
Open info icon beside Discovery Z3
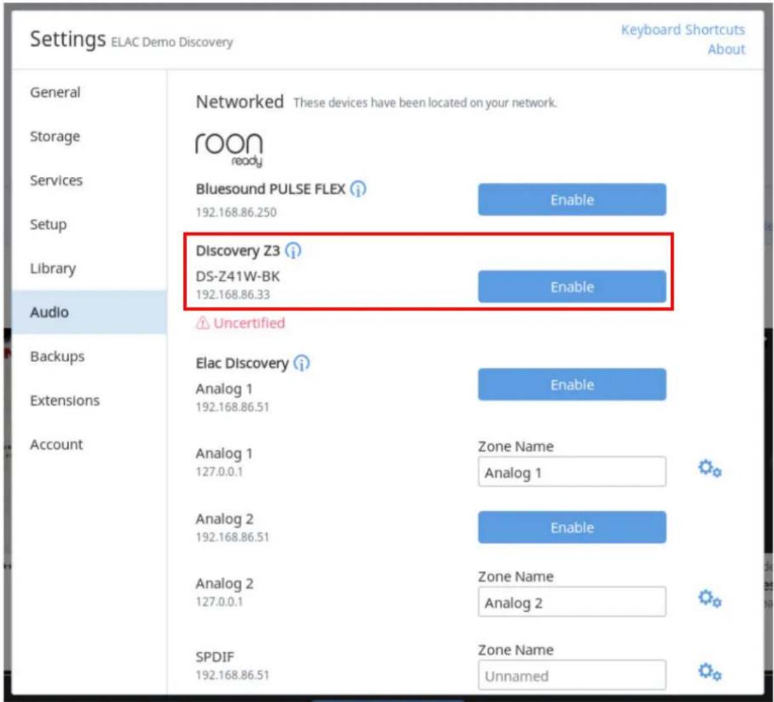coord(293,251)
